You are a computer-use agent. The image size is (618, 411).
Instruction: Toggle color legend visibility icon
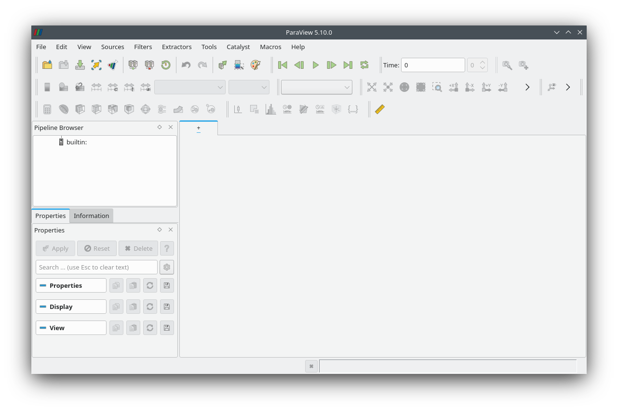click(47, 87)
